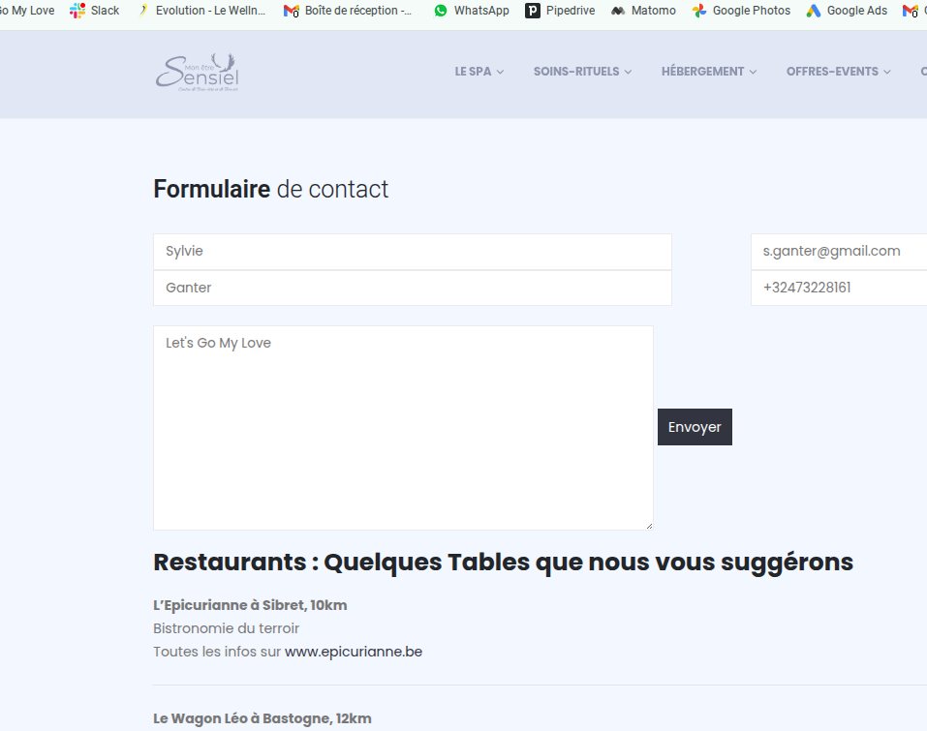Screen dimensions: 927x731
Task: Open the www.epicurianne.be link
Action: pos(354,652)
